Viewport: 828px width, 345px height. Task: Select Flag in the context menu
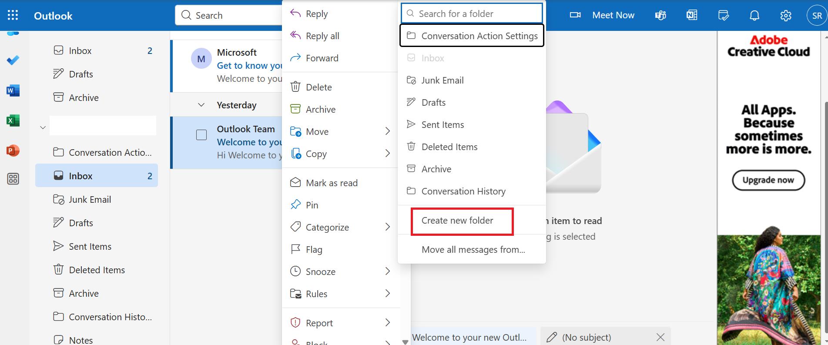[341, 249]
